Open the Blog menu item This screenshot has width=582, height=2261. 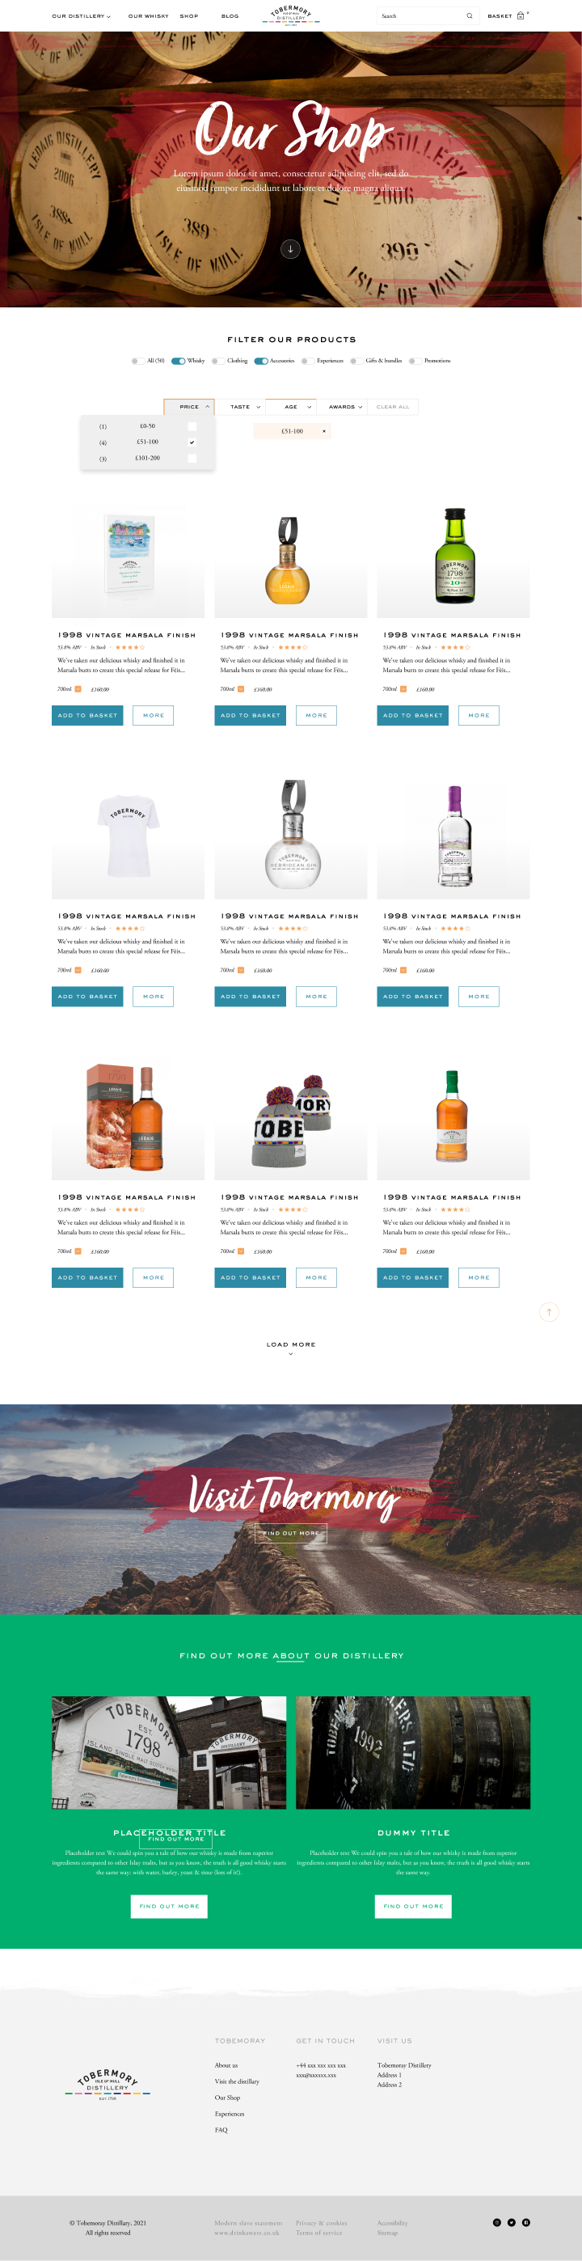[x=230, y=16]
